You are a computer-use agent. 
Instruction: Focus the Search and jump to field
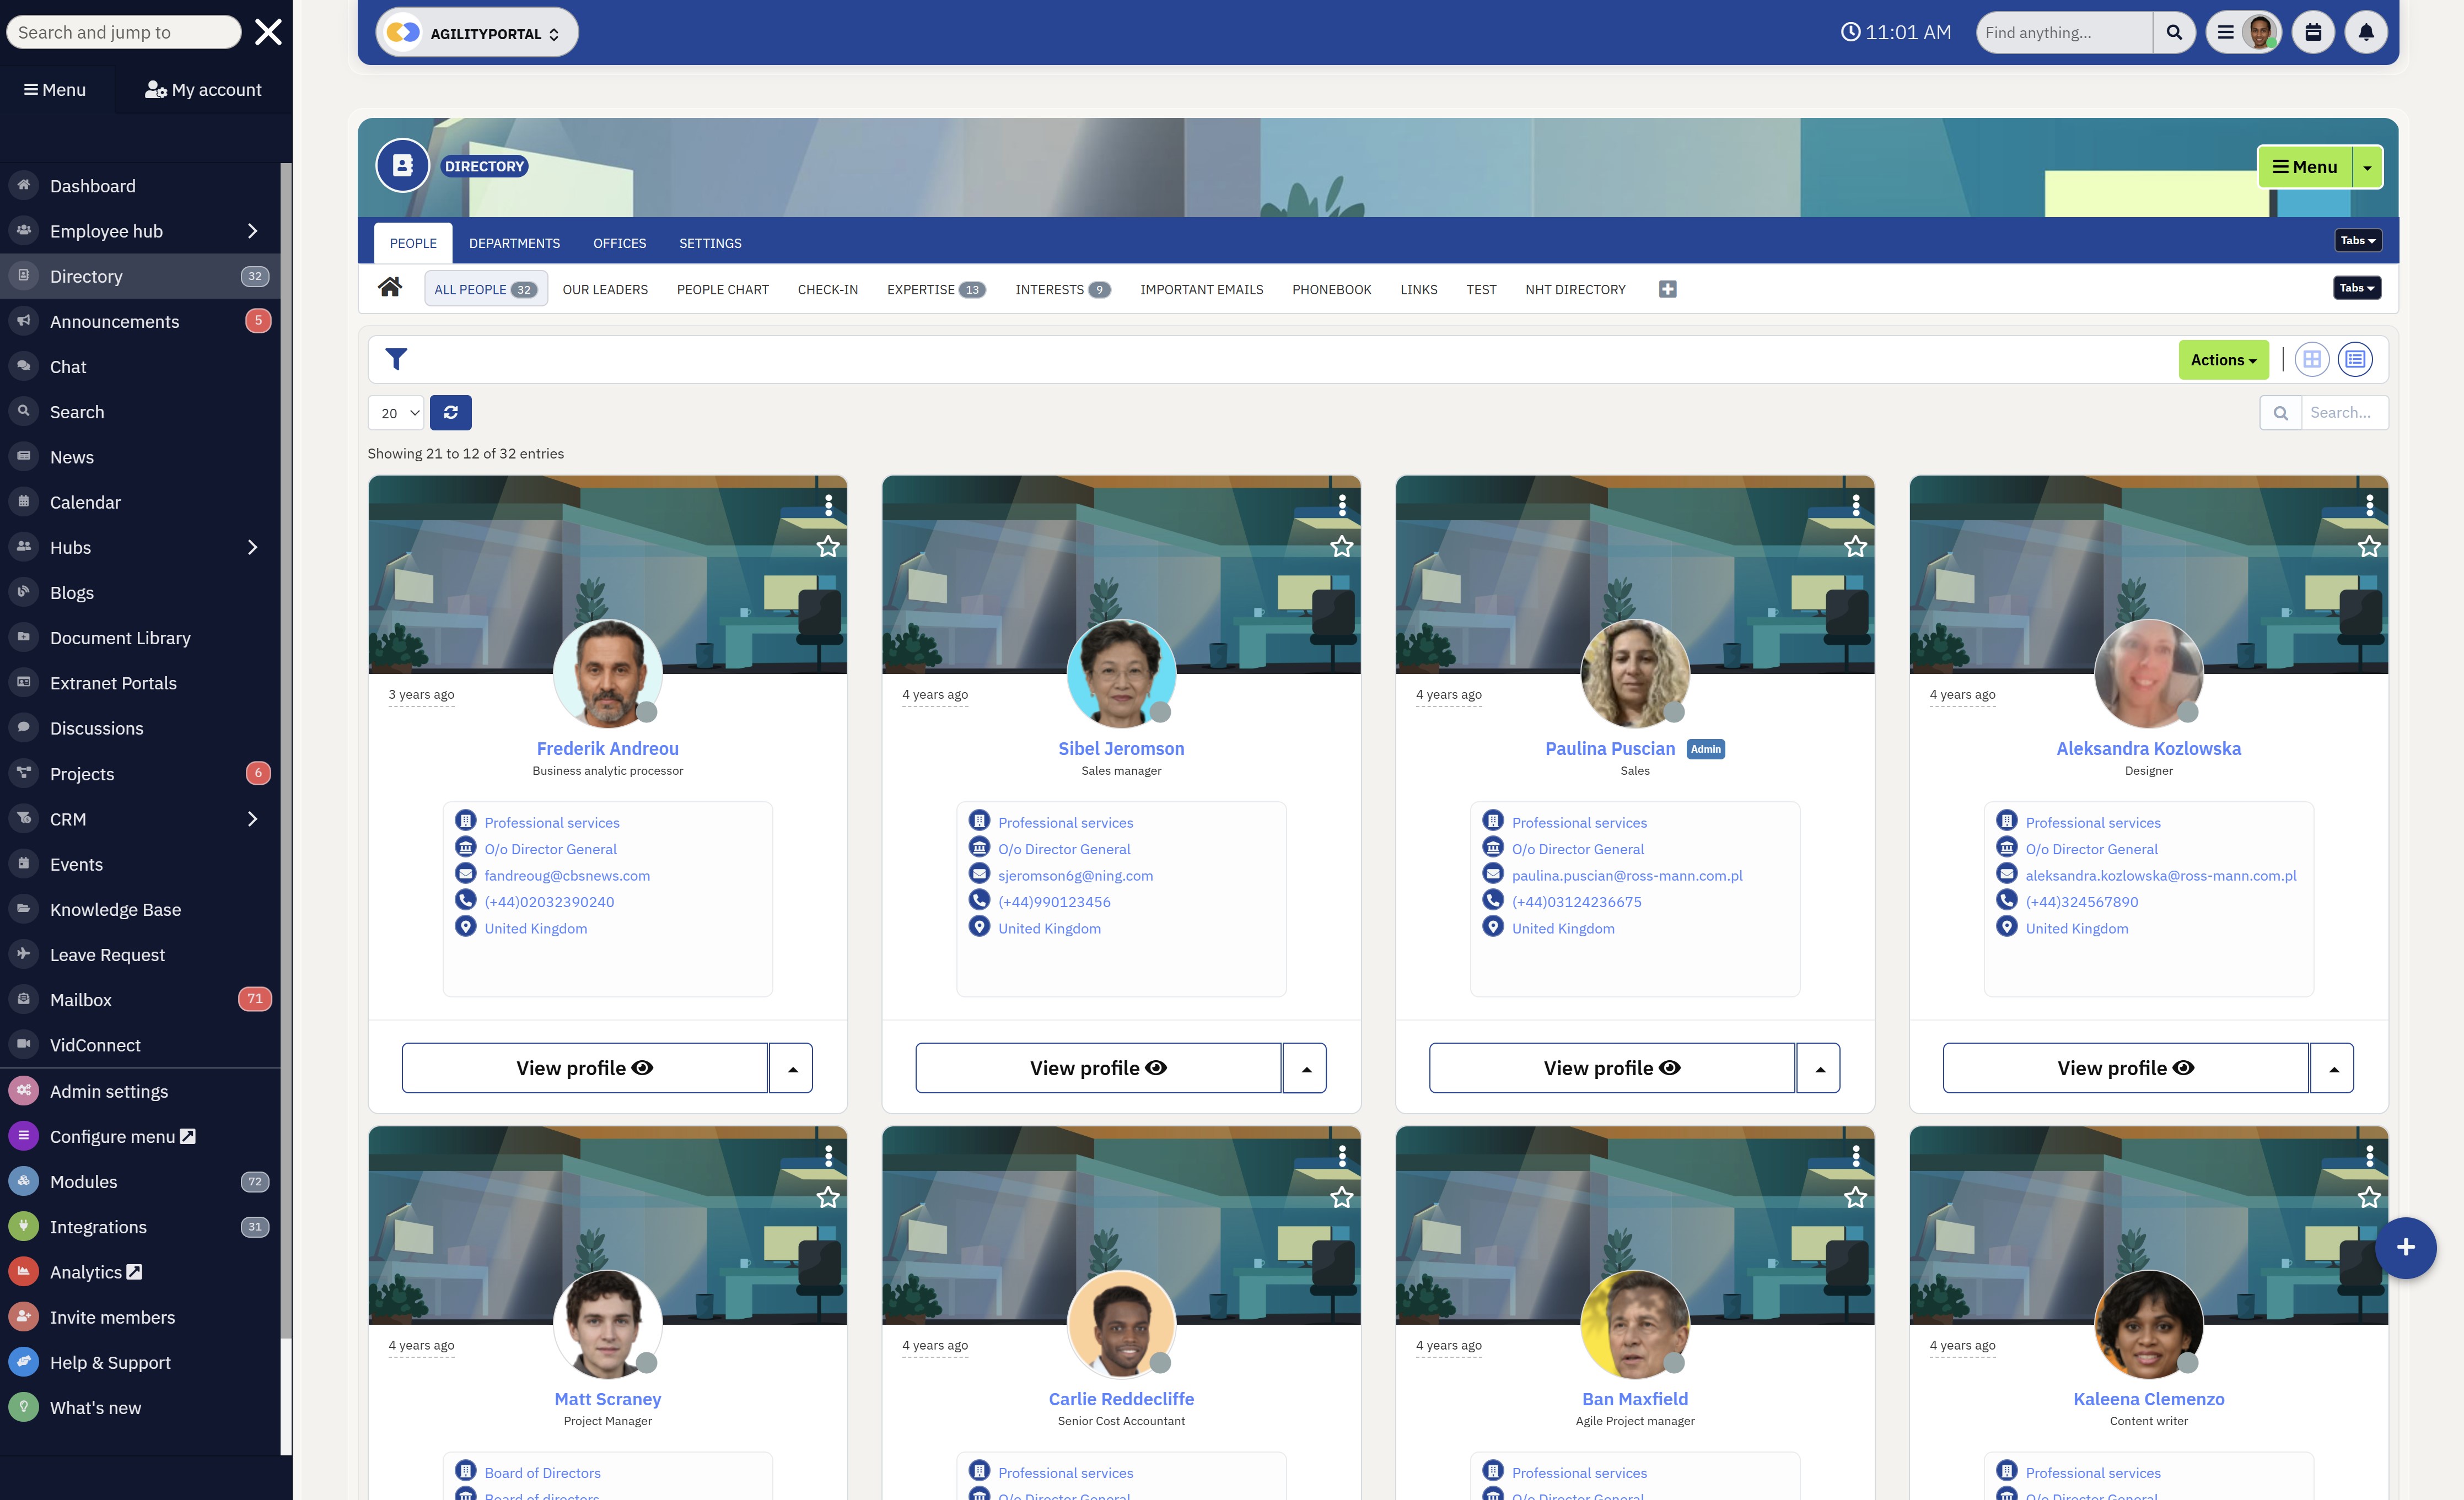(x=123, y=32)
